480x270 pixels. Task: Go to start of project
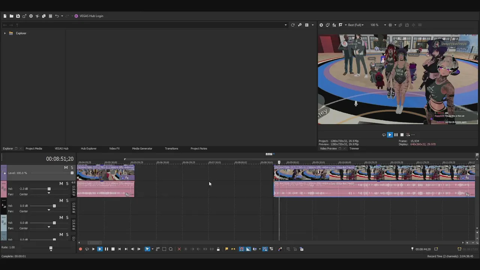click(x=119, y=249)
